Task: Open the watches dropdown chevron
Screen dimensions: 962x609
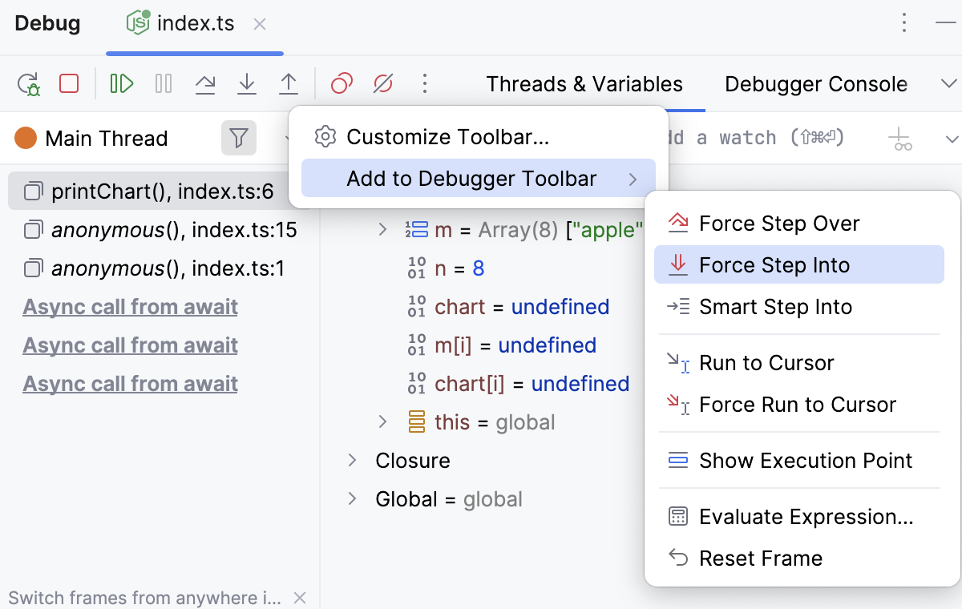Action: [x=951, y=138]
